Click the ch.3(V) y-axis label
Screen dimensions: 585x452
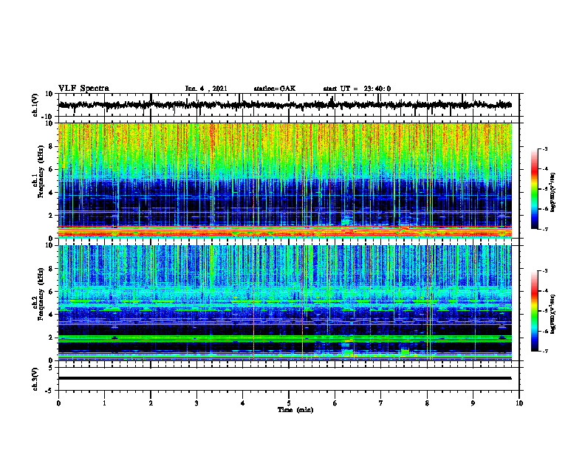(x=35, y=379)
